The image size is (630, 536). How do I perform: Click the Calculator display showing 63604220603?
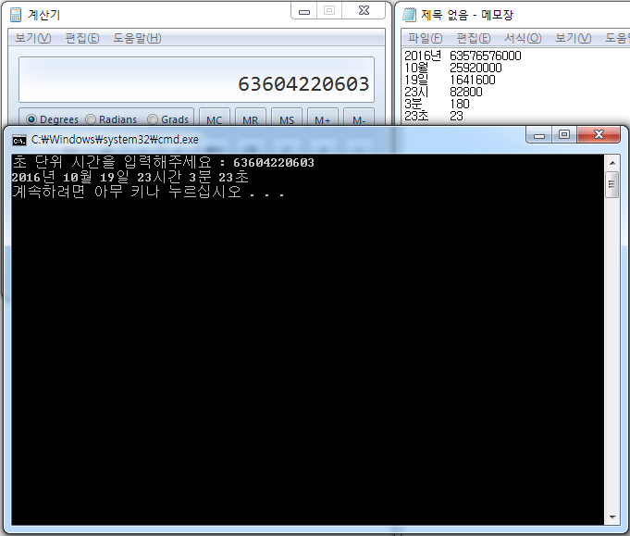pyautogui.click(x=196, y=80)
